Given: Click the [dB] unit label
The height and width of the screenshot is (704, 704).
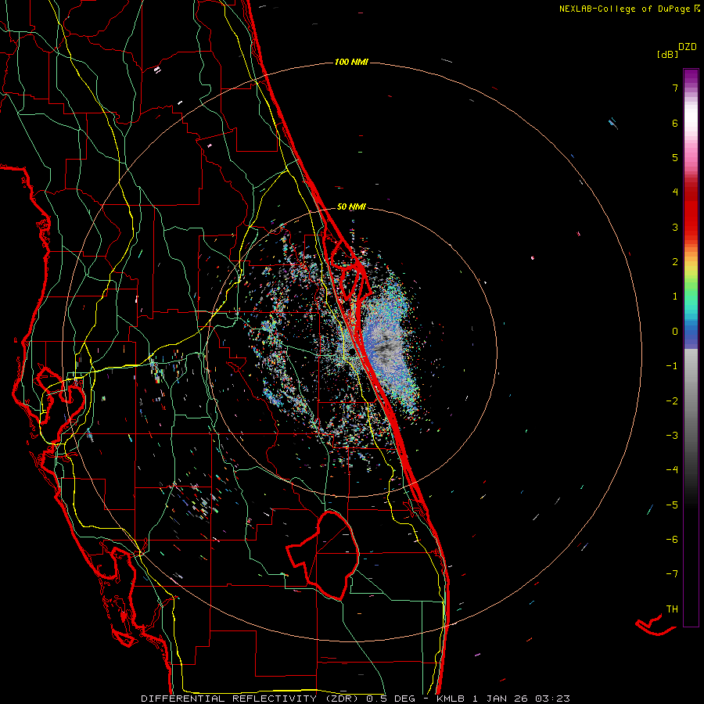Looking at the screenshot, I should [x=667, y=54].
